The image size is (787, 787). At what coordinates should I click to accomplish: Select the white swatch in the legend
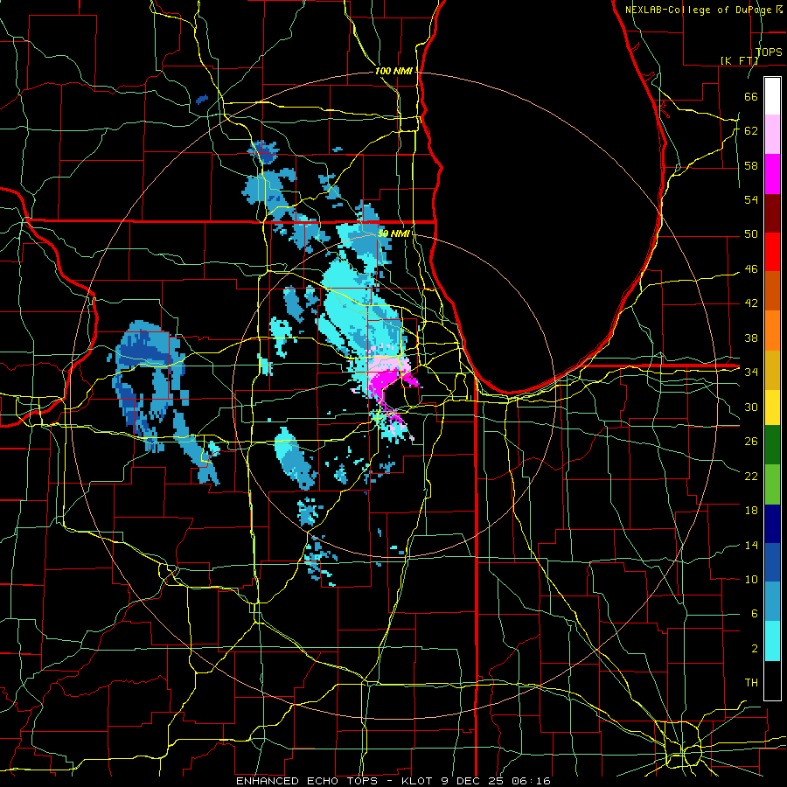(772, 96)
